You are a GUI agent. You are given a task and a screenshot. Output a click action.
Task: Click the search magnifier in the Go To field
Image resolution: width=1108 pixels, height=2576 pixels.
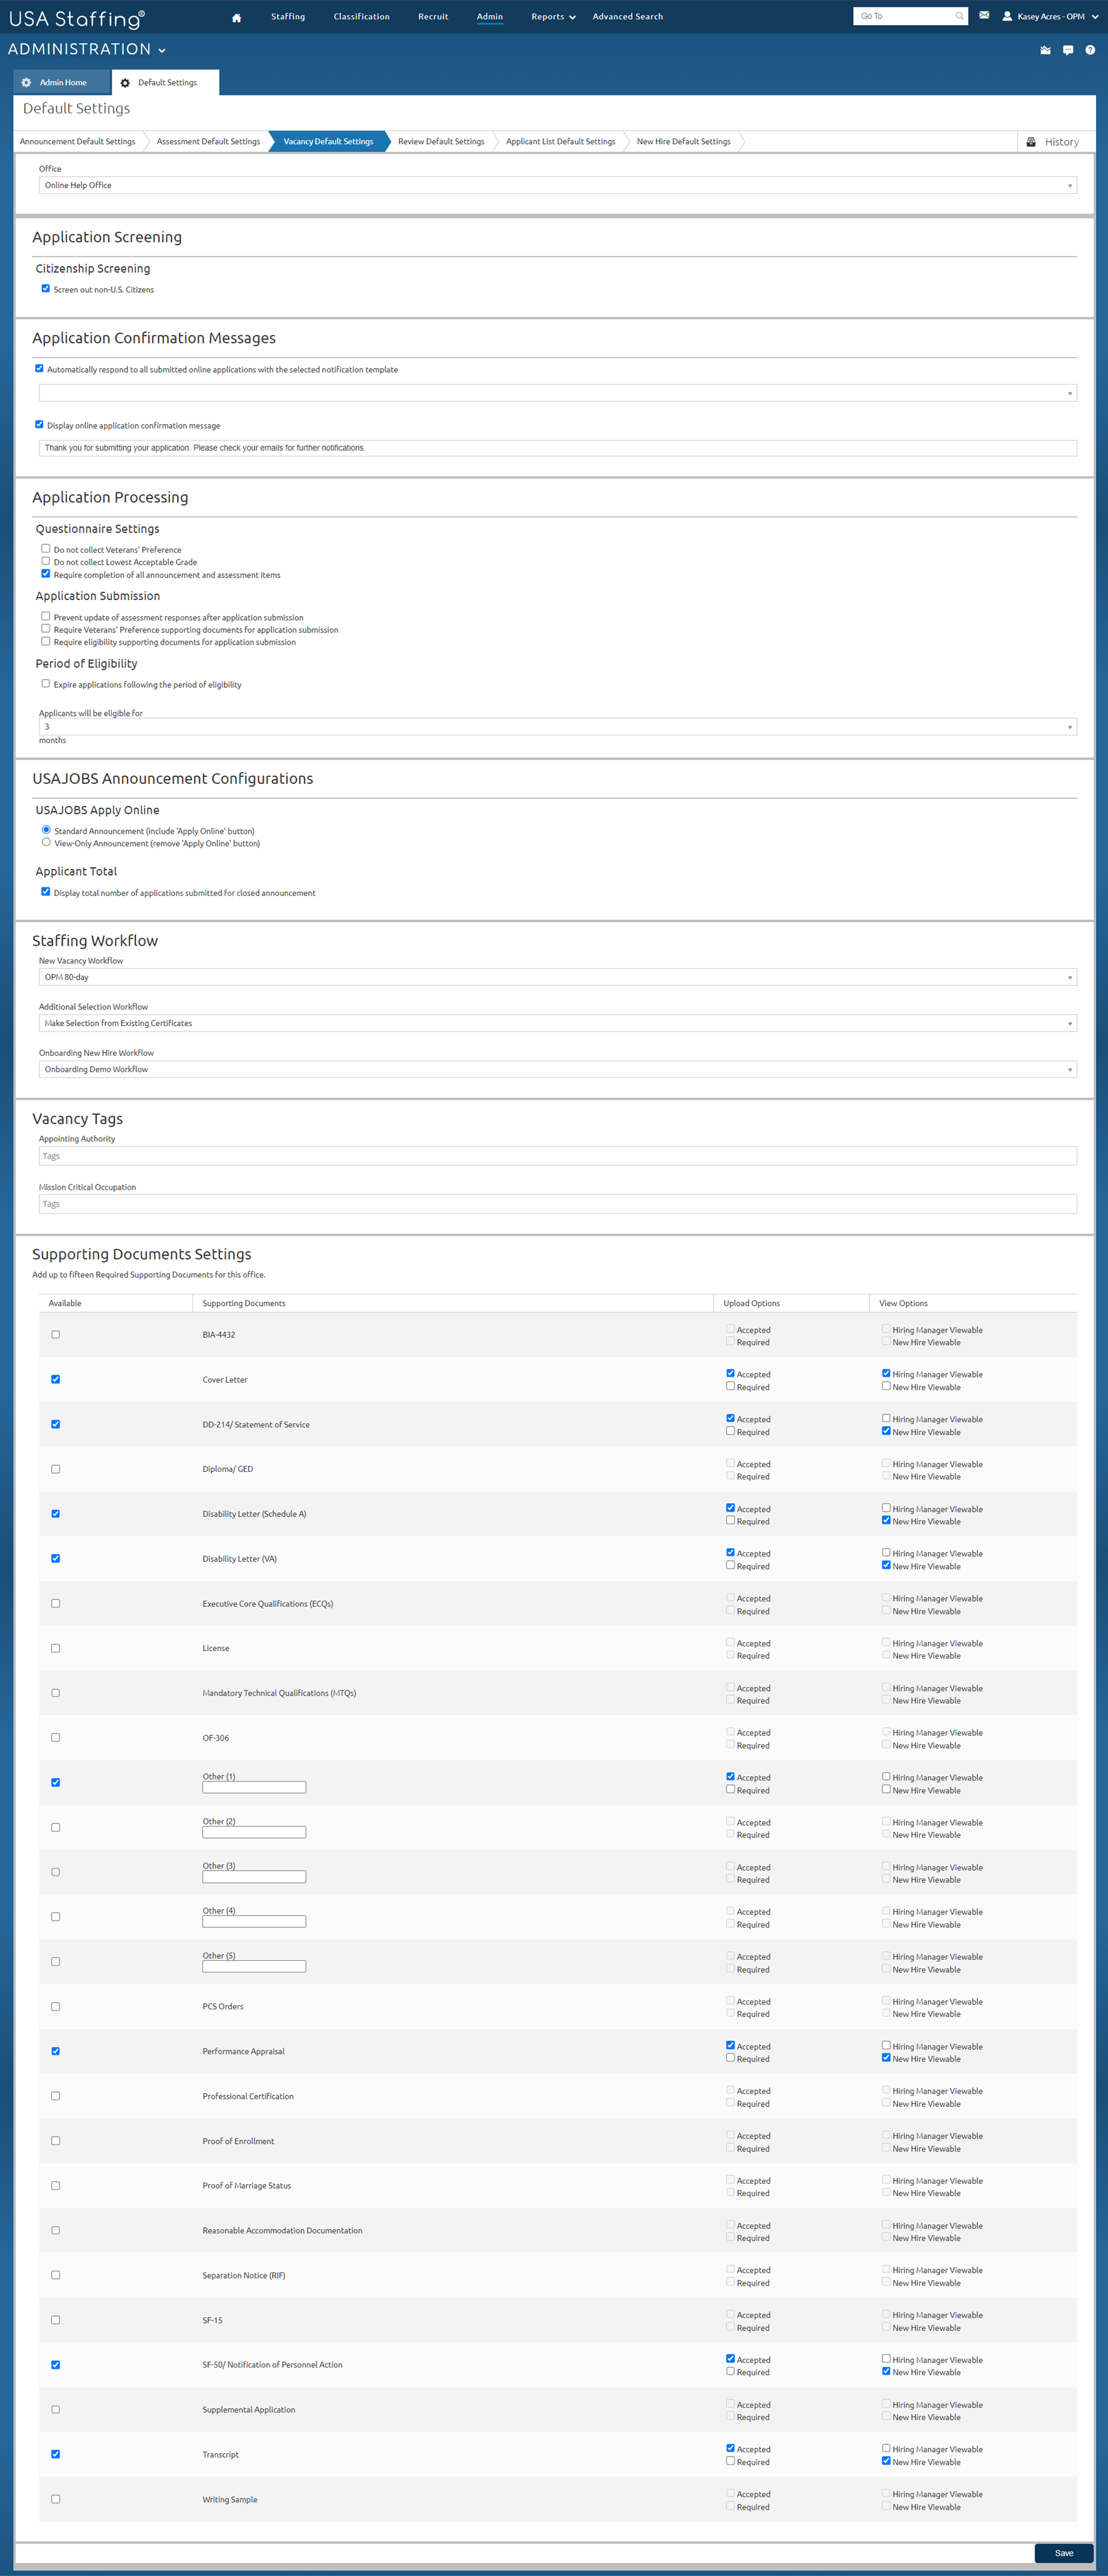pos(959,15)
